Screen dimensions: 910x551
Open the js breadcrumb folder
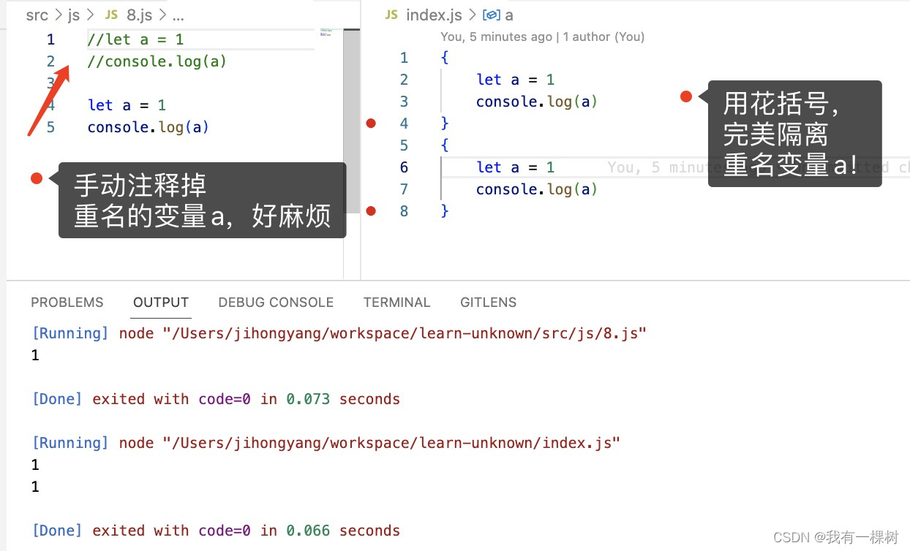pos(74,15)
